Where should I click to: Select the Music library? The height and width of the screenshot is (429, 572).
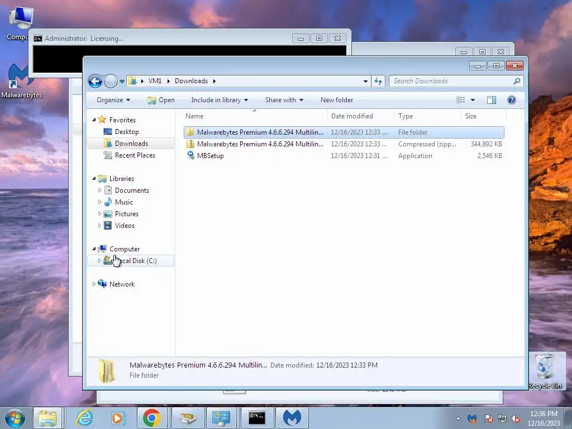point(123,202)
